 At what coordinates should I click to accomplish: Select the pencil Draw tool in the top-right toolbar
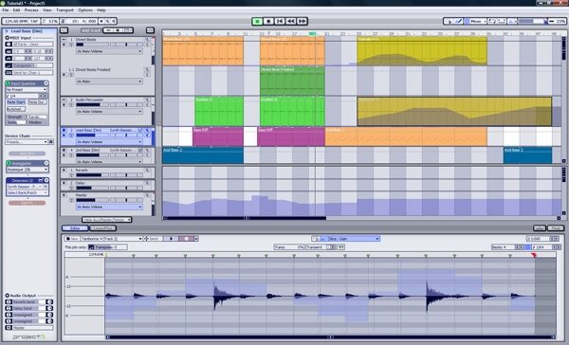pos(458,22)
